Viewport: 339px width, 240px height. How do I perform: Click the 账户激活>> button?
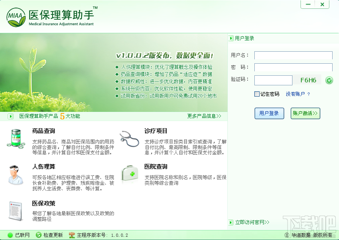pos(305,113)
